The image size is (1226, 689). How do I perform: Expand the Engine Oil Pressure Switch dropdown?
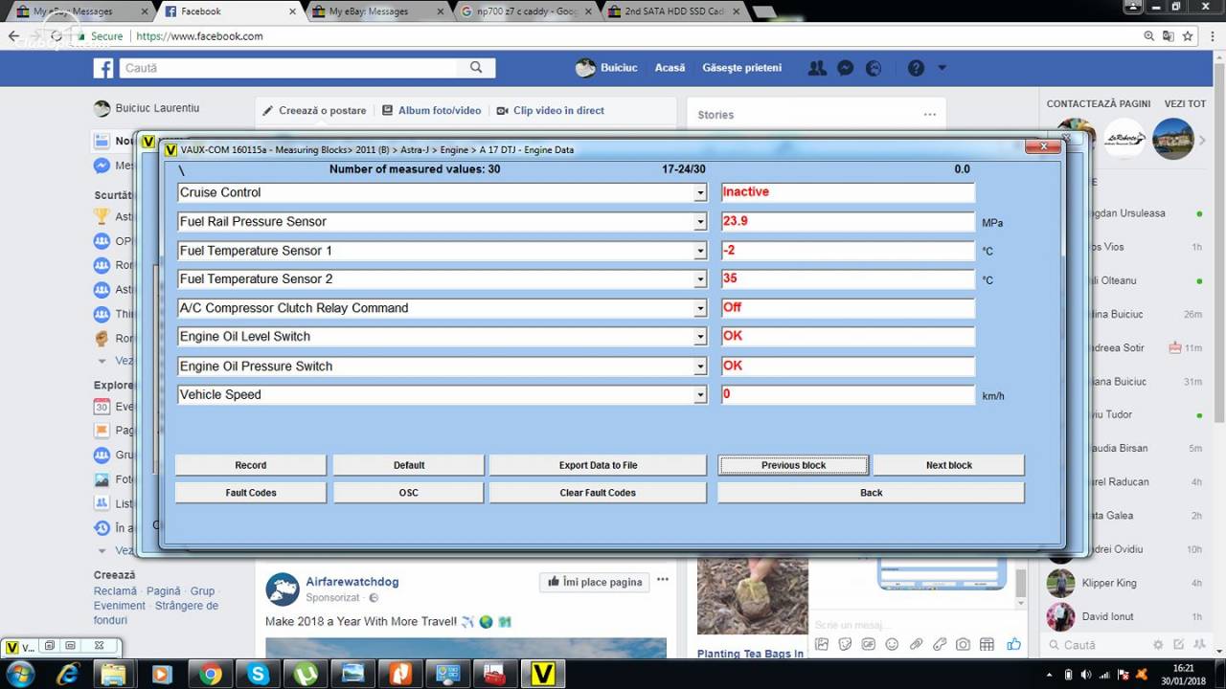tap(700, 367)
